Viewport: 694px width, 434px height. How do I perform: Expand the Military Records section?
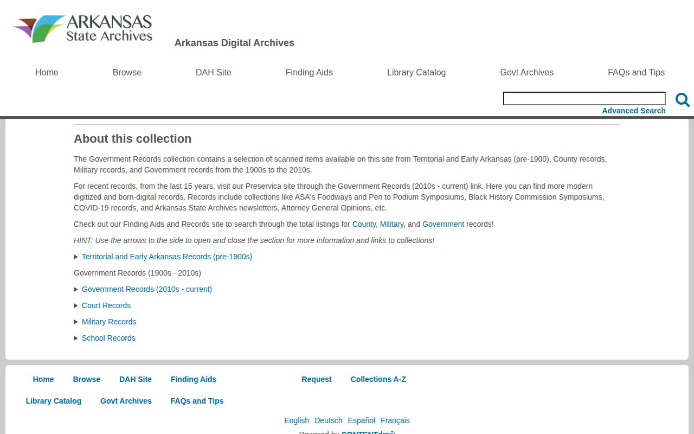pos(108,322)
